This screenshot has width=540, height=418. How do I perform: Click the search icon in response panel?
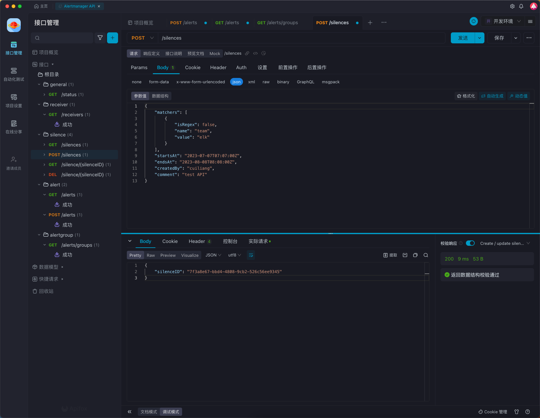(426, 255)
